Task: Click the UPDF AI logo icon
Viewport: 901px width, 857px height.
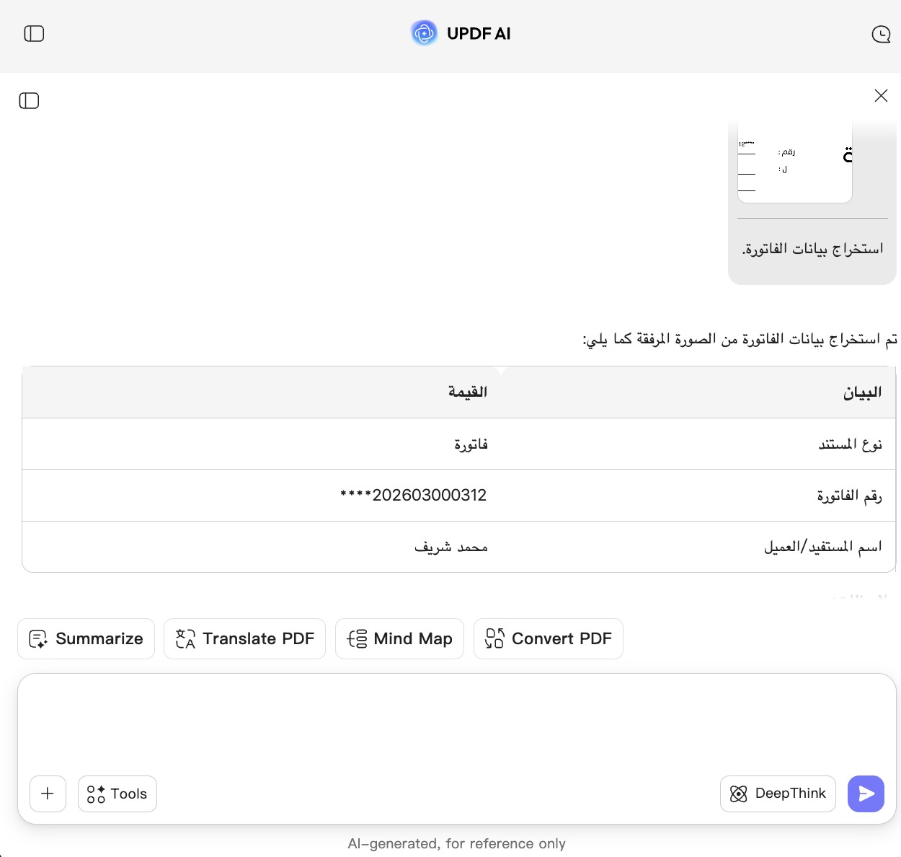Action: pos(424,33)
